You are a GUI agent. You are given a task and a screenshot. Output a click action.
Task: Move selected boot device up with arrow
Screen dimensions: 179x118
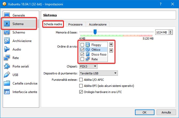pyautogui.click(x=111, y=45)
